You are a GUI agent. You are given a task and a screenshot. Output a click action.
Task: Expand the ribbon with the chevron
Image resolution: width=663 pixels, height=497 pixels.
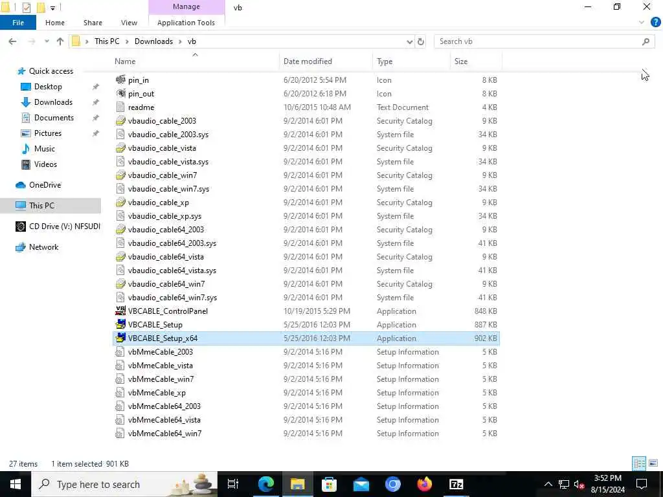pyautogui.click(x=642, y=22)
